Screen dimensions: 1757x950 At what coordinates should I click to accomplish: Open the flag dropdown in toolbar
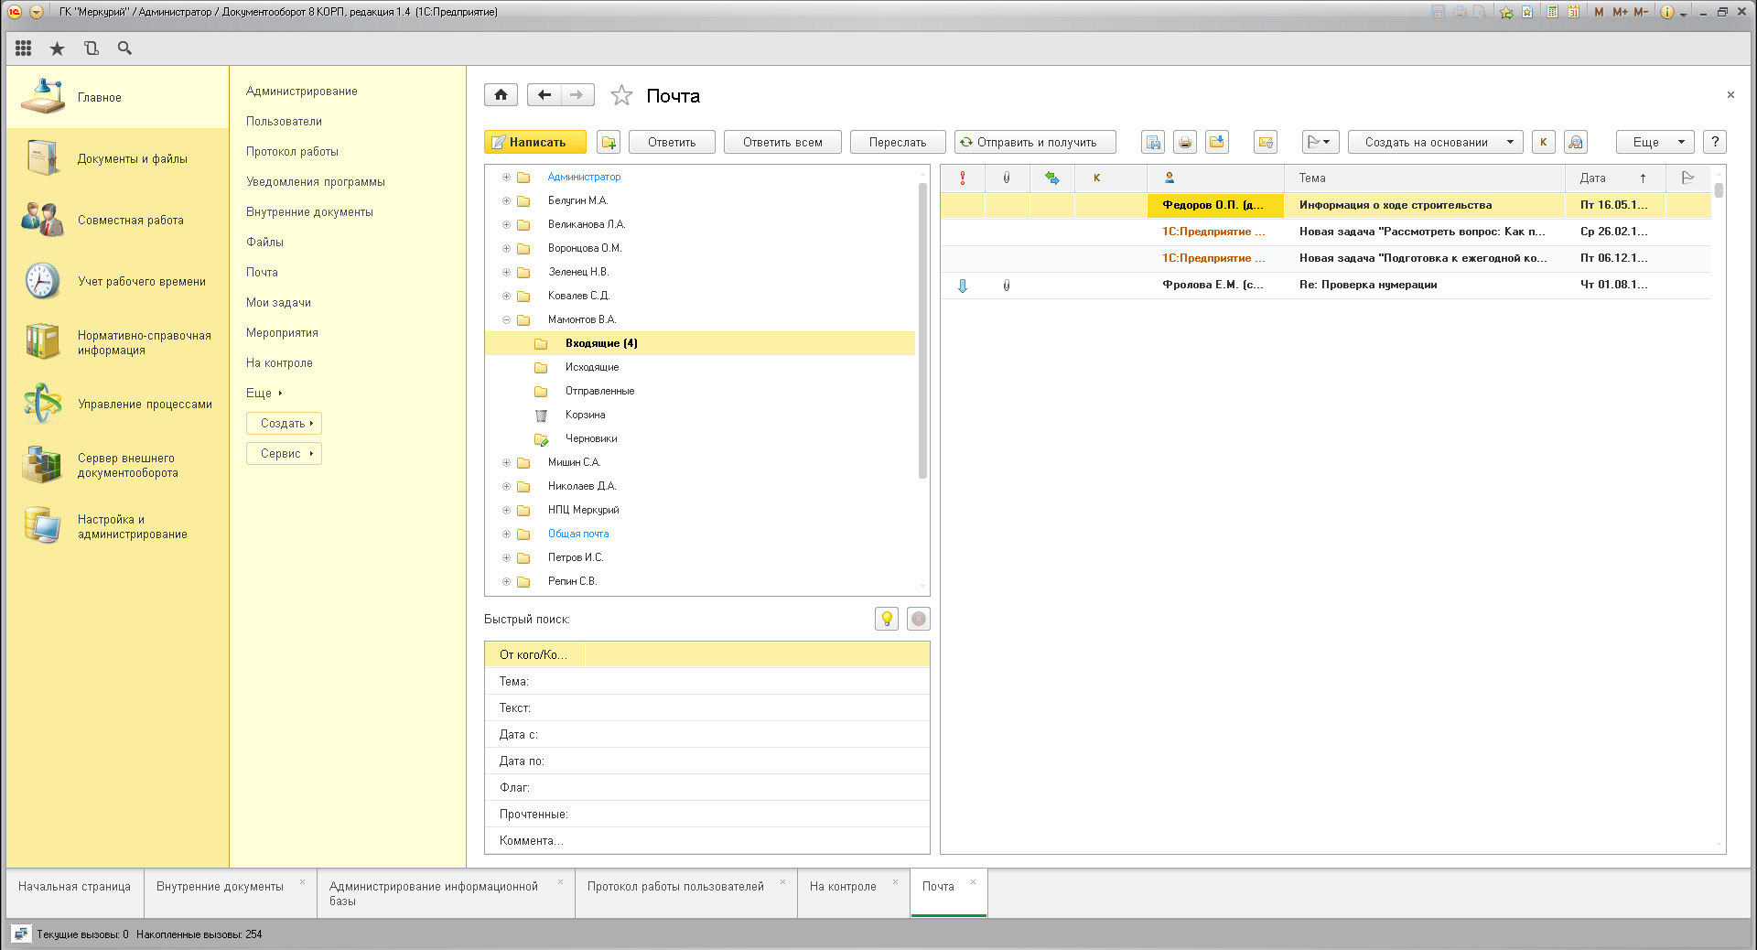[1320, 142]
